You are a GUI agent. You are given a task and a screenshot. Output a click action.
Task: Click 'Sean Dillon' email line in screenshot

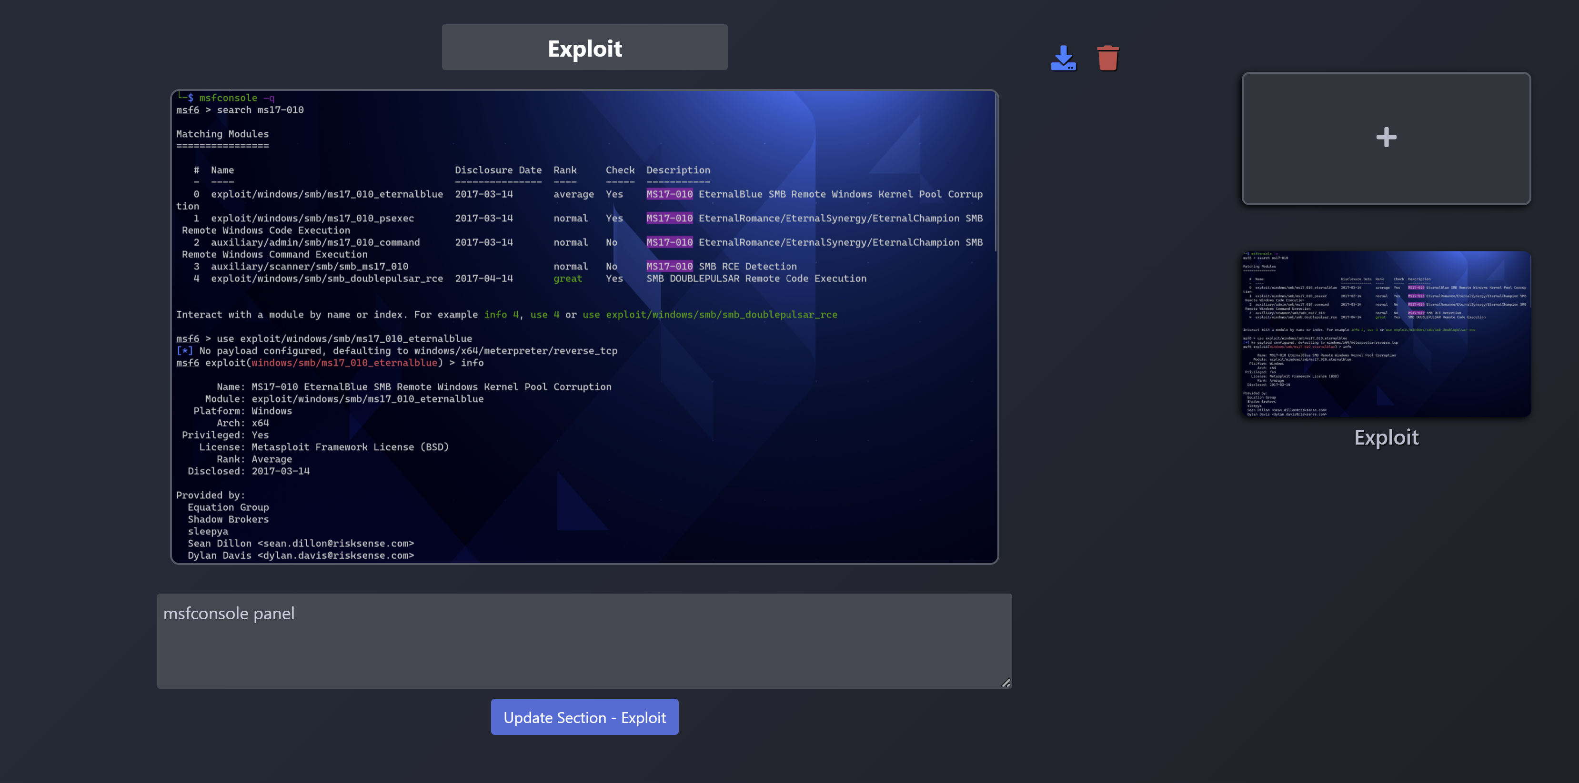301,544
